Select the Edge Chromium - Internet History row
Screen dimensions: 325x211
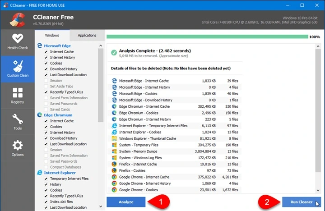(x=175, y=119)
